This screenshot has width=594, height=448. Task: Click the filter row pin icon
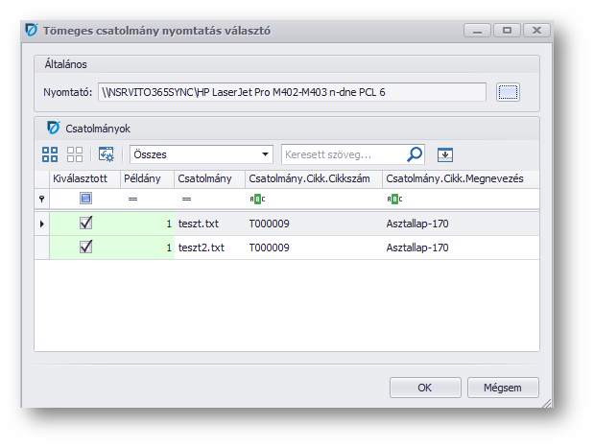(x=41, y=199)
